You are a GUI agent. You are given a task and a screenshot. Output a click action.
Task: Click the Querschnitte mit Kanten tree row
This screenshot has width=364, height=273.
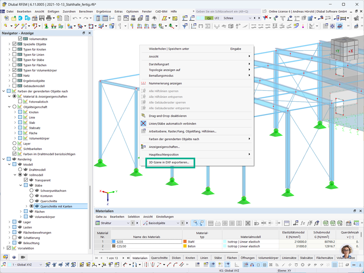[x=61, y=206]
